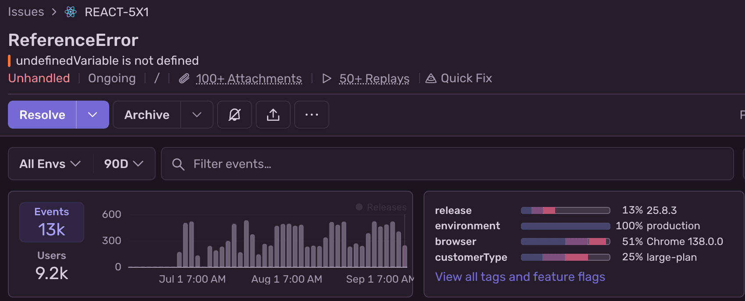Click the search magnifier icon
Image resolution: width=745 pixels, height=301 pixels.
[x=178, y=164]
